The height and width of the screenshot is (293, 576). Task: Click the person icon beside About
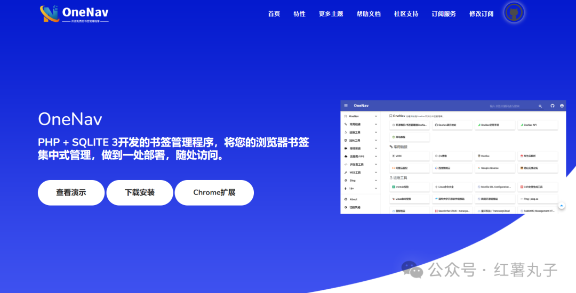[346, 199]
